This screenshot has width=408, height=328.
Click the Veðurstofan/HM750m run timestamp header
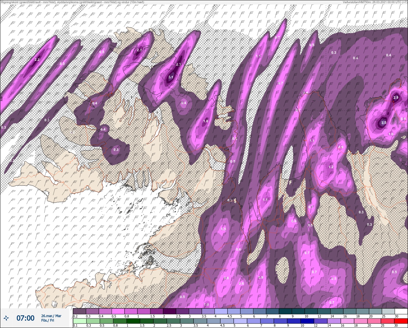375,2
